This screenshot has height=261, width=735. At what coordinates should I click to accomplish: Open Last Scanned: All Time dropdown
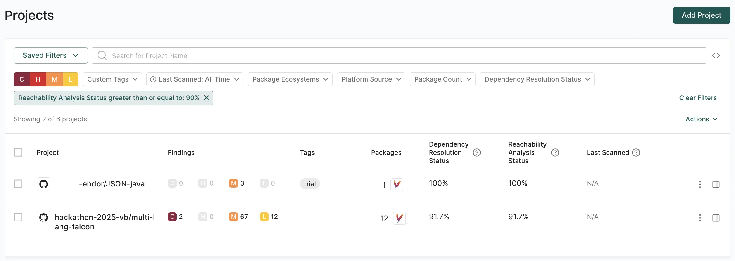click(x=195, y=79)
